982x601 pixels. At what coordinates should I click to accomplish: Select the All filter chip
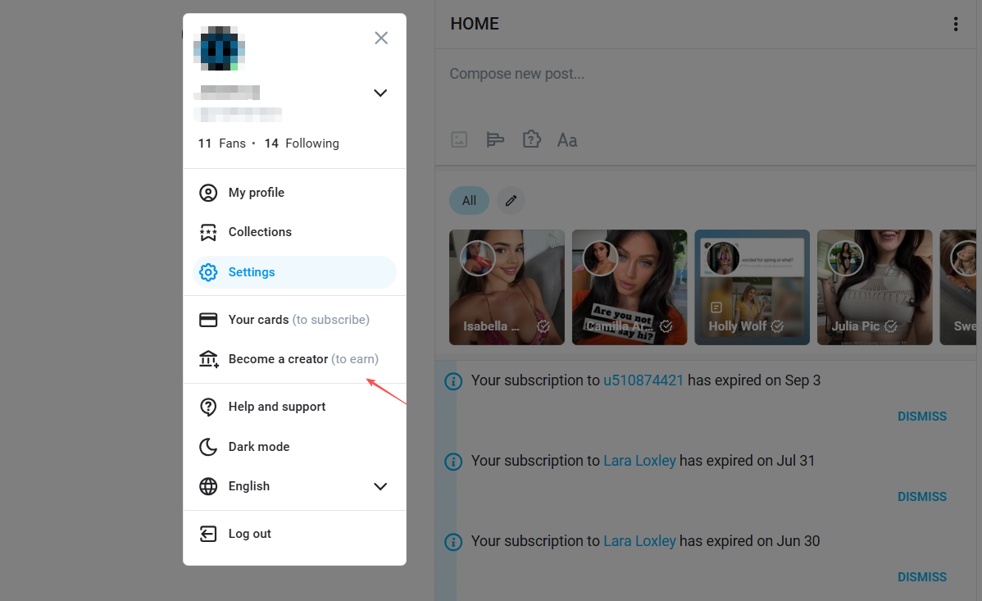coord(469,200)
